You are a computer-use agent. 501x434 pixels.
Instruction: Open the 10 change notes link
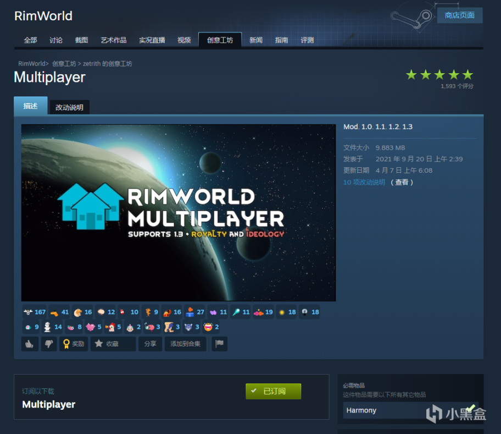364,182
